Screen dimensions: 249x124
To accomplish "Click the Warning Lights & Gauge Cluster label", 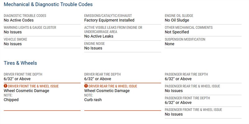I will pos(30,28).
